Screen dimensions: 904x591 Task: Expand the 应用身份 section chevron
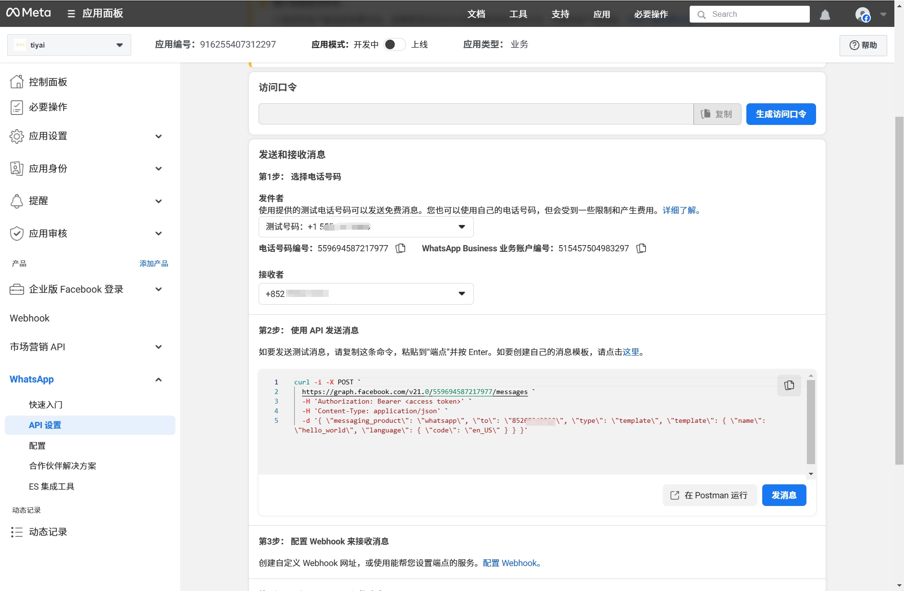coord(159,169)
